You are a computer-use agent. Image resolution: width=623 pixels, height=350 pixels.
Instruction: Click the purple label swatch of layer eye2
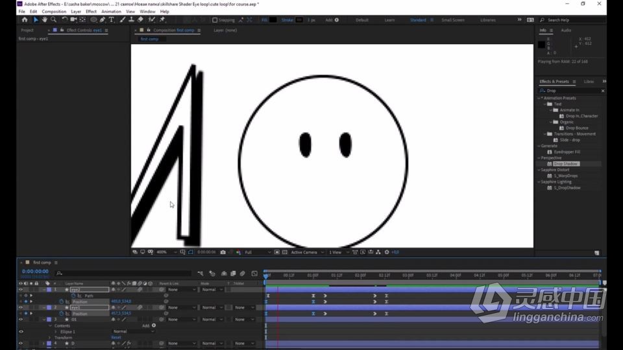[x=49, y=290]
